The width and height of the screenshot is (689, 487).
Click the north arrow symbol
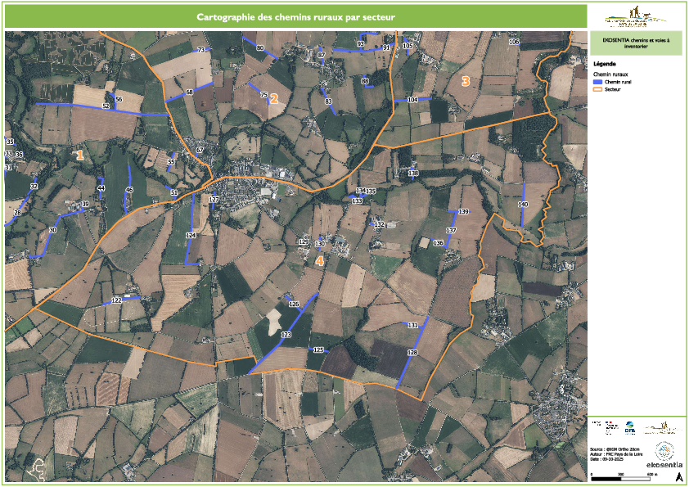[678, 476]
